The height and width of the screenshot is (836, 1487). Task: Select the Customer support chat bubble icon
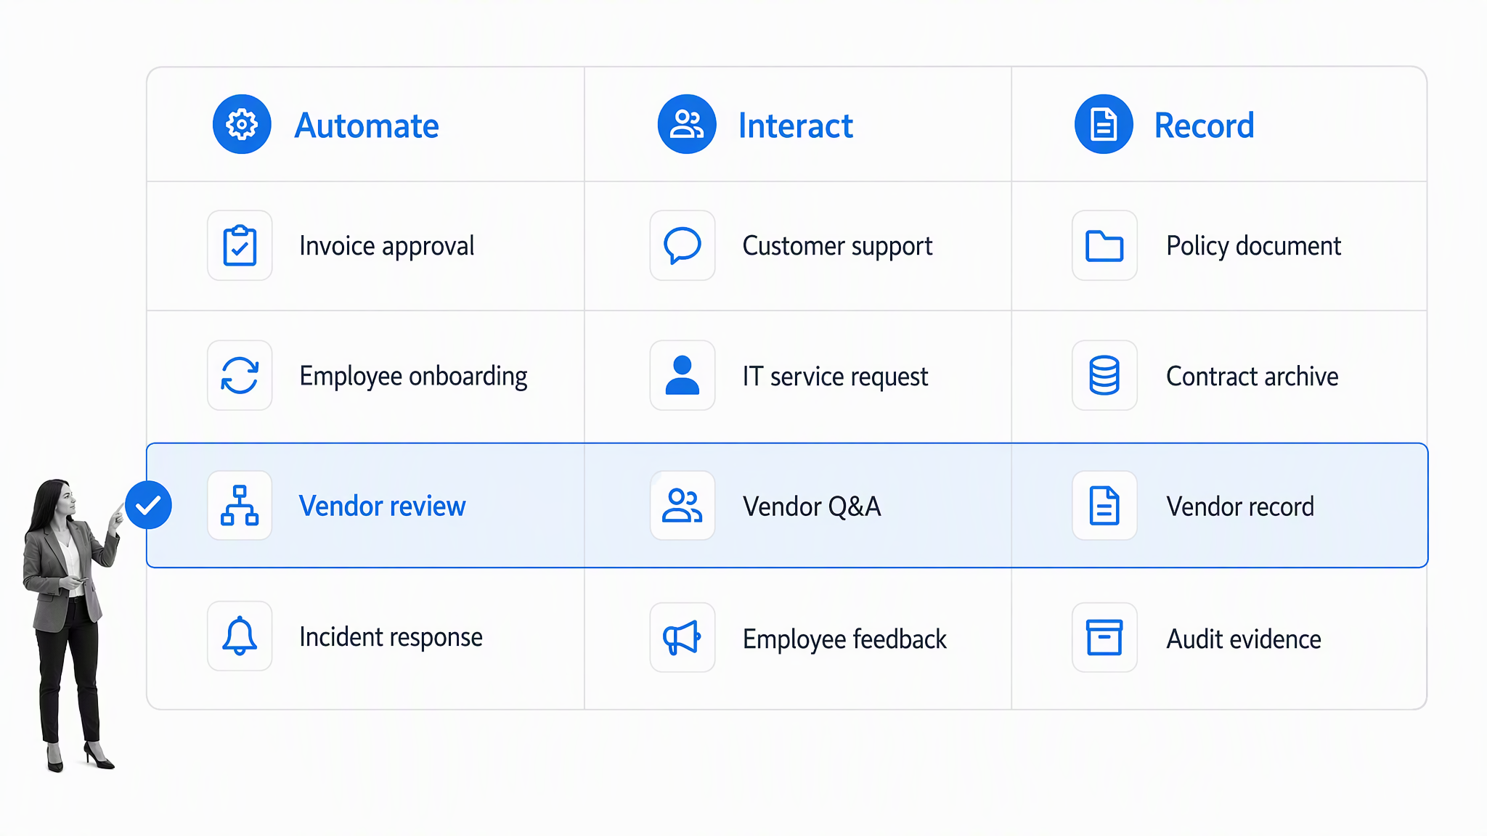tap(683, 245)
